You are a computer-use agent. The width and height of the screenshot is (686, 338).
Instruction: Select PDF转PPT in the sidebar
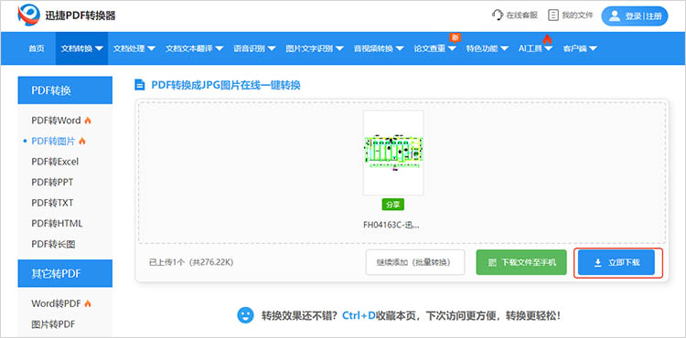click(x=52, y=182)
